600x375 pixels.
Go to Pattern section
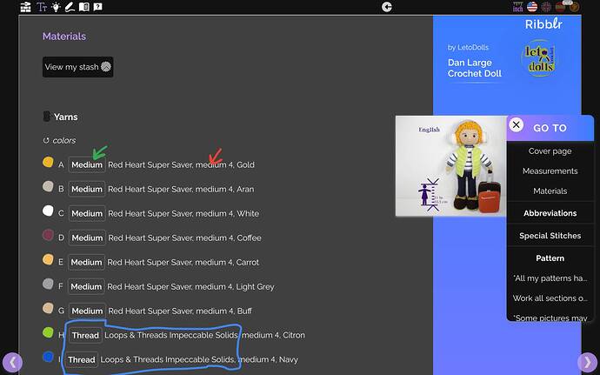[x=550, y=258]
